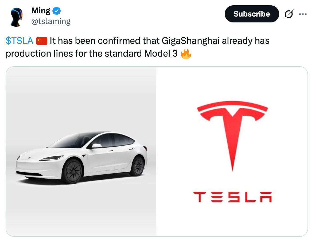
Task: Open Ming's profile picture
Action: tap(16, 17)
